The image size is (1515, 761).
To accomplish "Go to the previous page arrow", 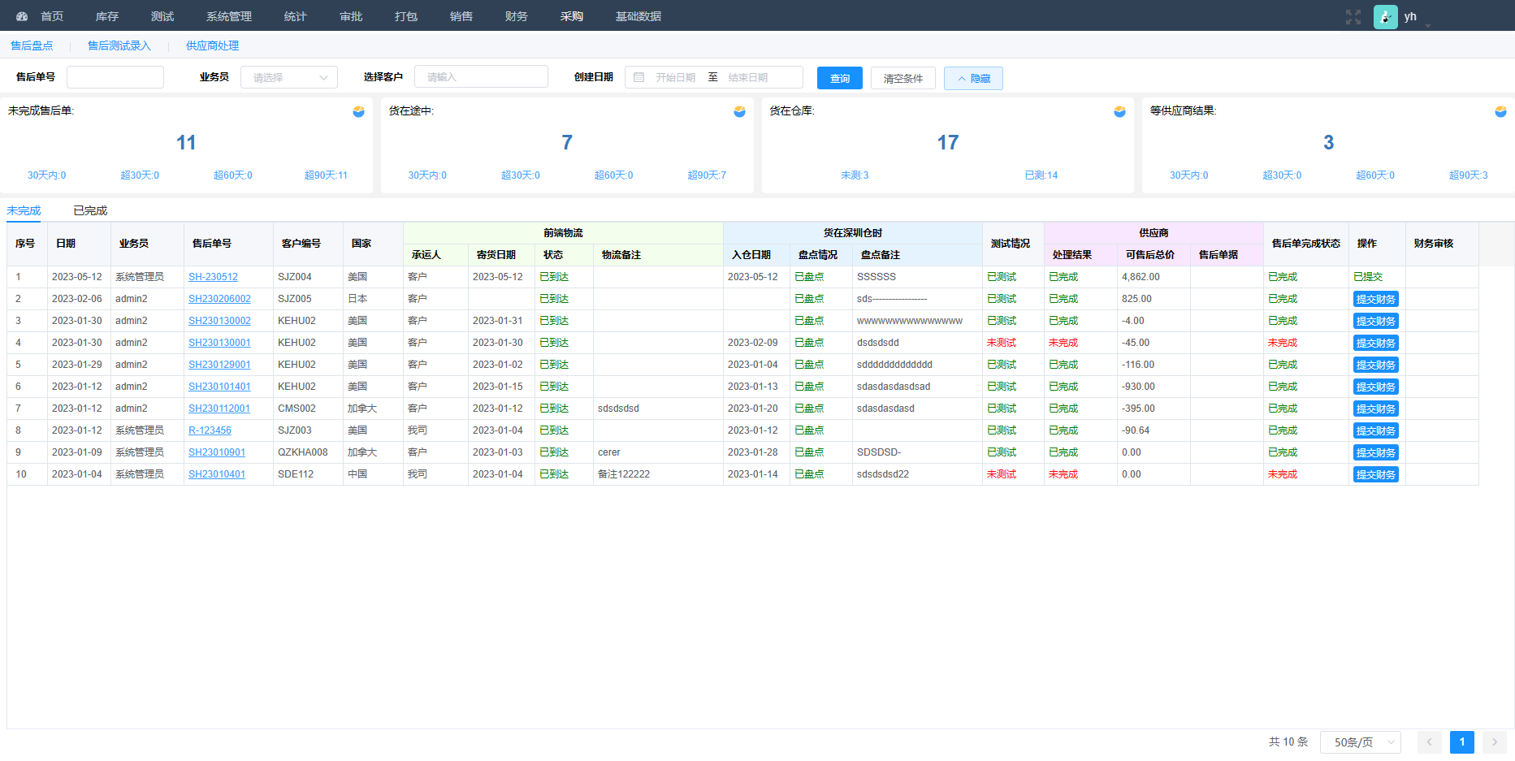I will coord(1430,742).
